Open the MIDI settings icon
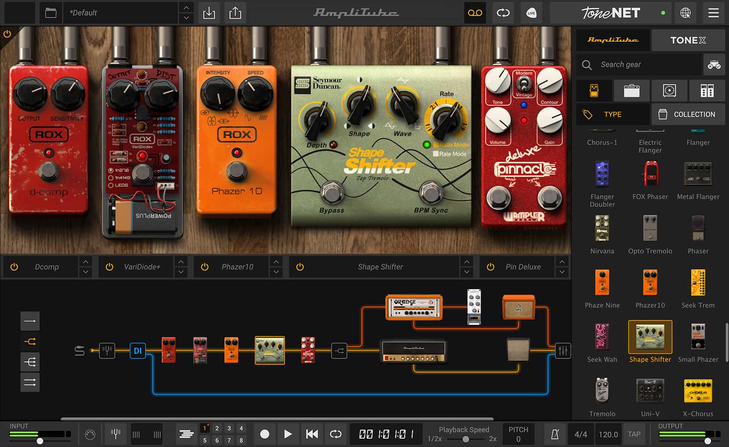 click(90, 434)
